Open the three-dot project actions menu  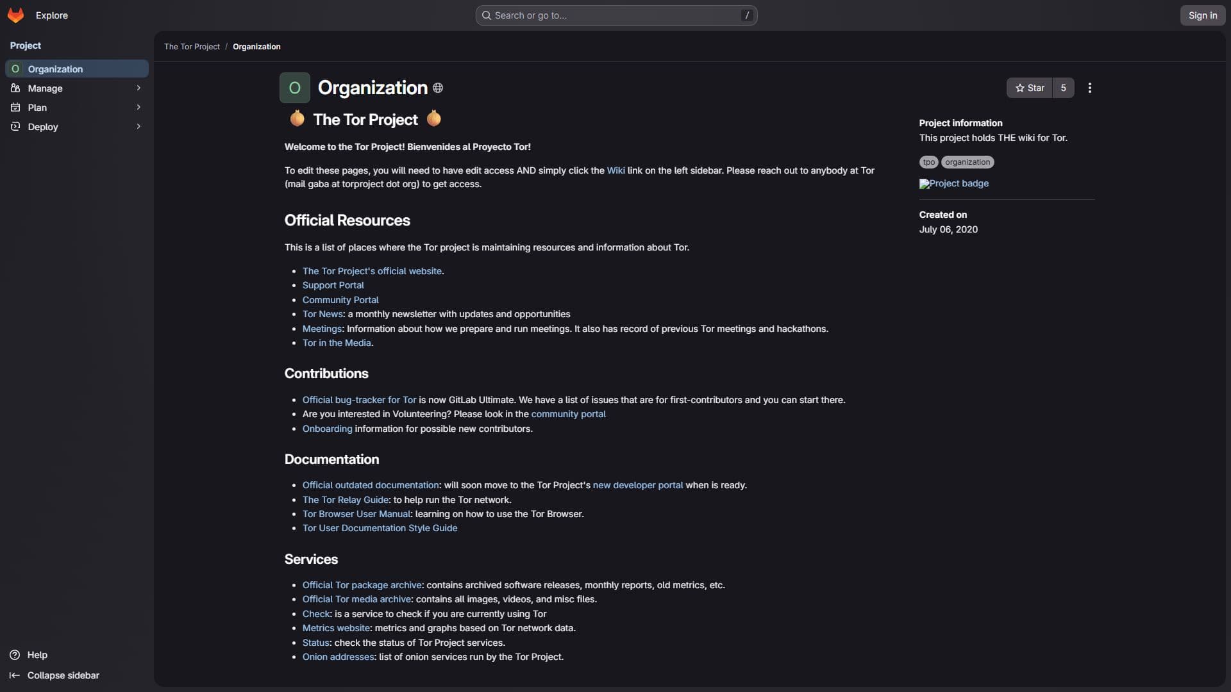tap(1089, 88)
